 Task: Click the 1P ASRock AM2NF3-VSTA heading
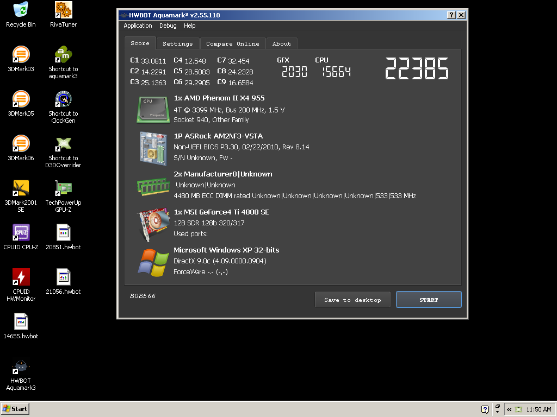coord(218,136)
